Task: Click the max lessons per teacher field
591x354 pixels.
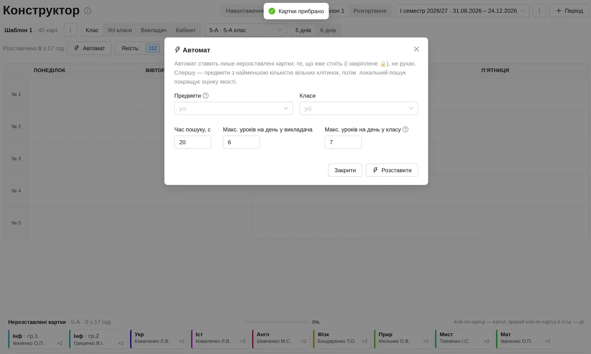Action: pos(241,142)
